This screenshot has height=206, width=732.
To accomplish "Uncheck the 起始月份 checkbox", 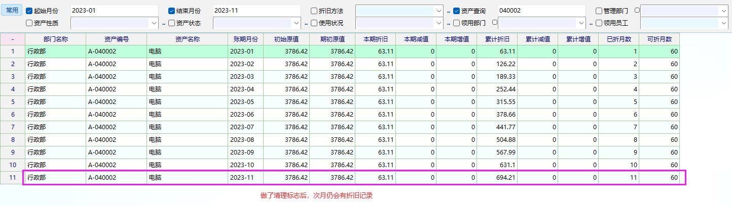I will [x=29, y=11].
